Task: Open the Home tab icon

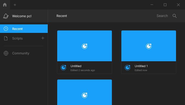Action: click(5, 5)
